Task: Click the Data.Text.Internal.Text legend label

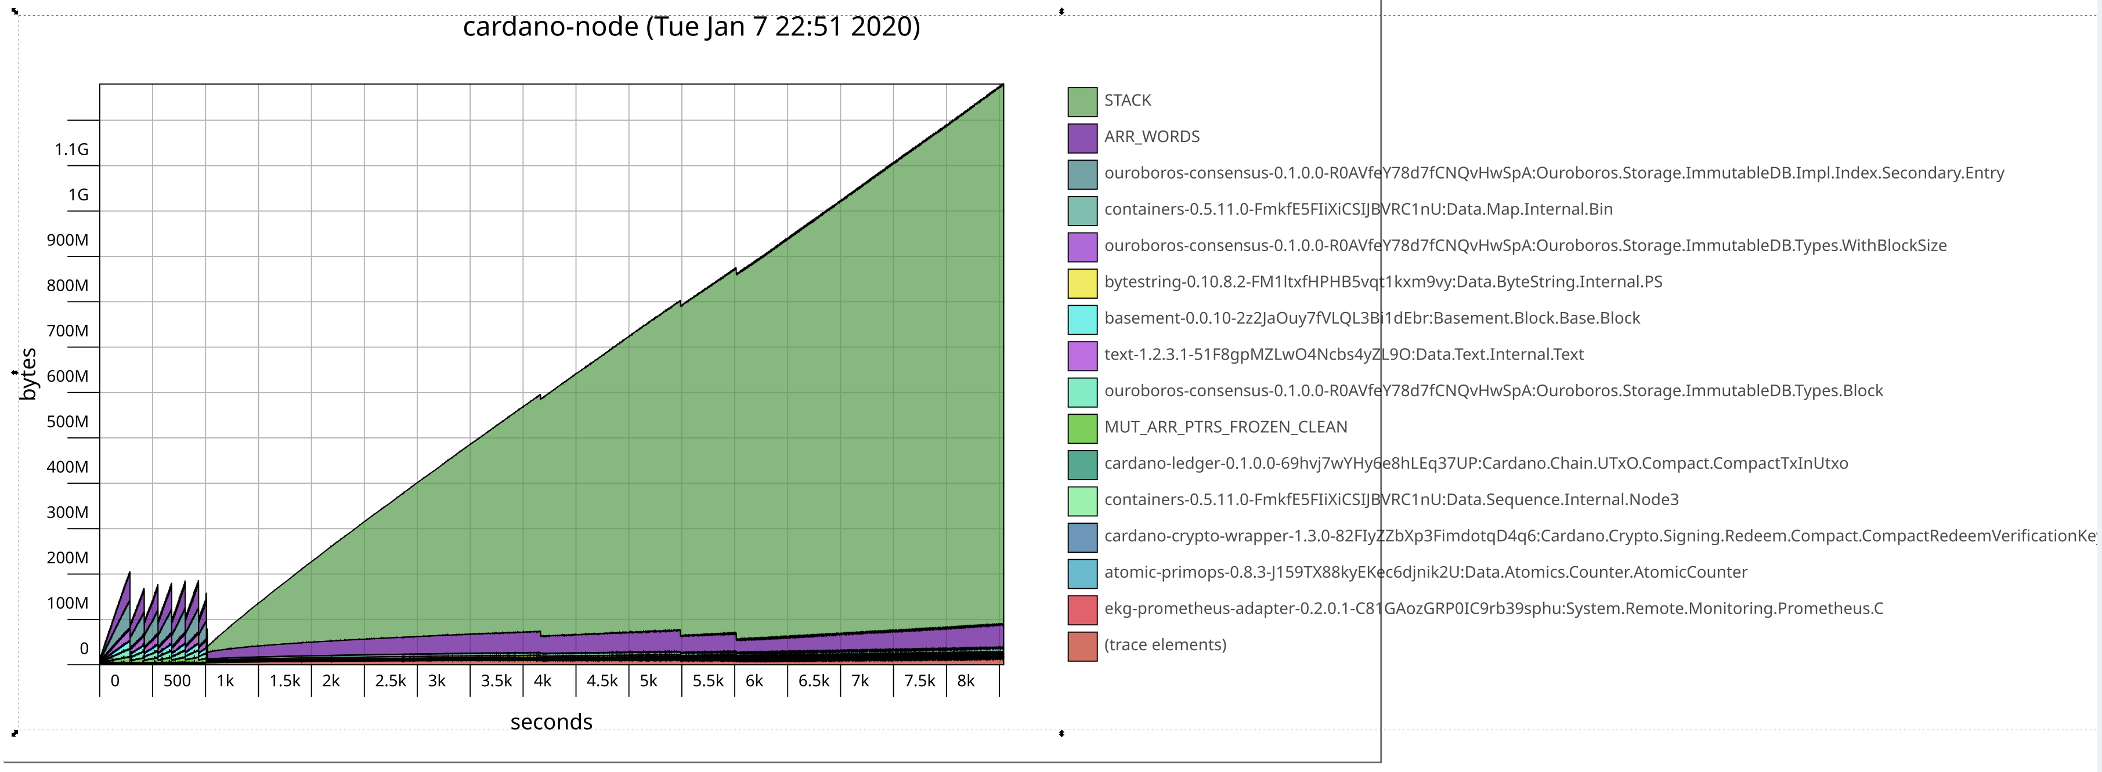Action: pos(1343,354)
